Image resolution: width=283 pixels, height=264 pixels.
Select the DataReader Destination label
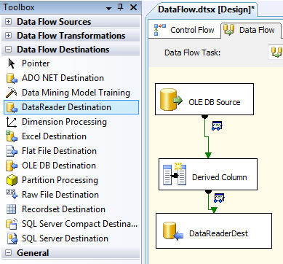point(66,107)
